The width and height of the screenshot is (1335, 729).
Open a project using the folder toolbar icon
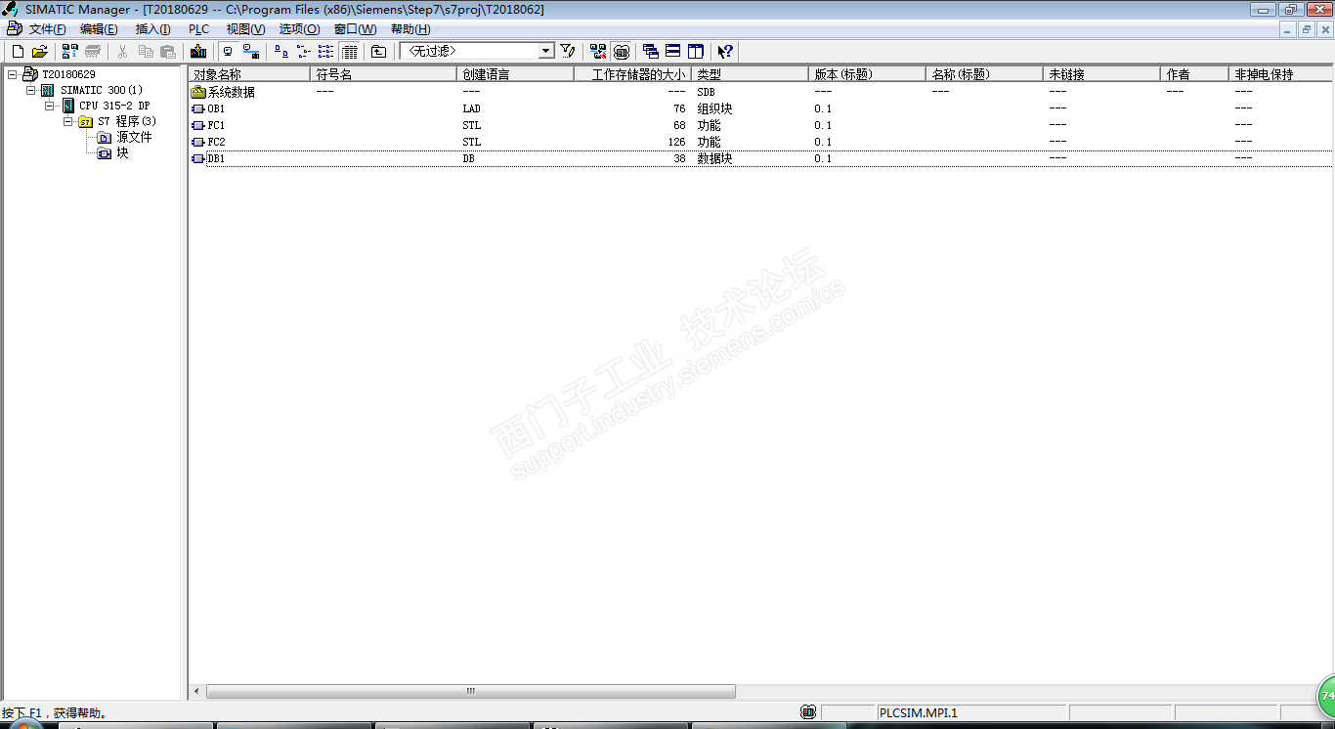pyautogui.click(x=40, y=51)
